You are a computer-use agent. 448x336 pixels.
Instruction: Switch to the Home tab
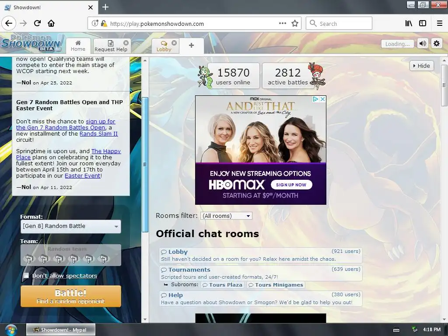point(78,45)
